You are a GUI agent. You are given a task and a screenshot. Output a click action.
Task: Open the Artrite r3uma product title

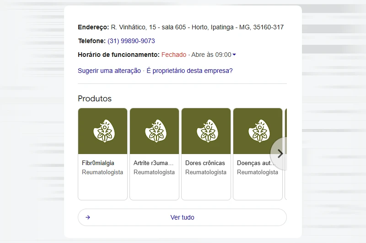coord(154,163)
